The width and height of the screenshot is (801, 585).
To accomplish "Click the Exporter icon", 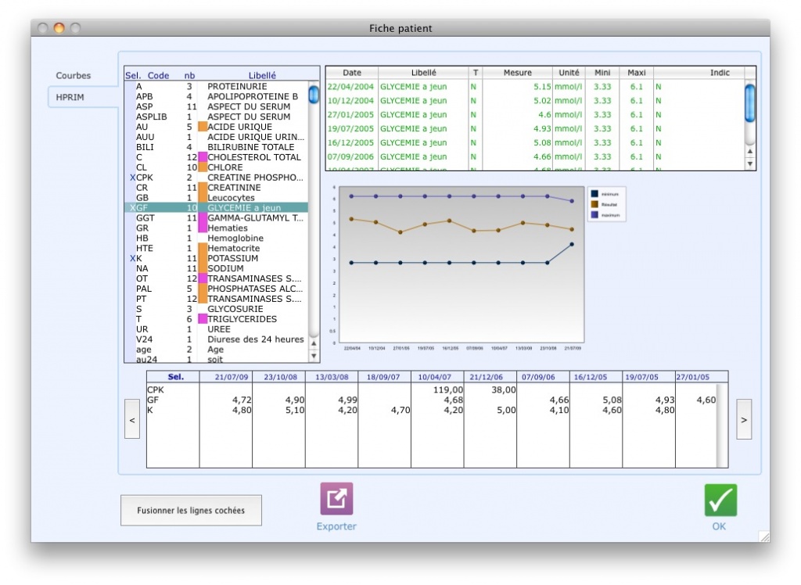I will [x=336, y=499].
